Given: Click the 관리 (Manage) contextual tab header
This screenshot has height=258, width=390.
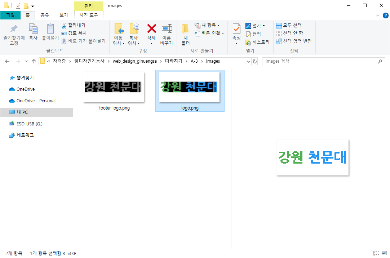Looking at the screenshot, I should tap(89, 6).
